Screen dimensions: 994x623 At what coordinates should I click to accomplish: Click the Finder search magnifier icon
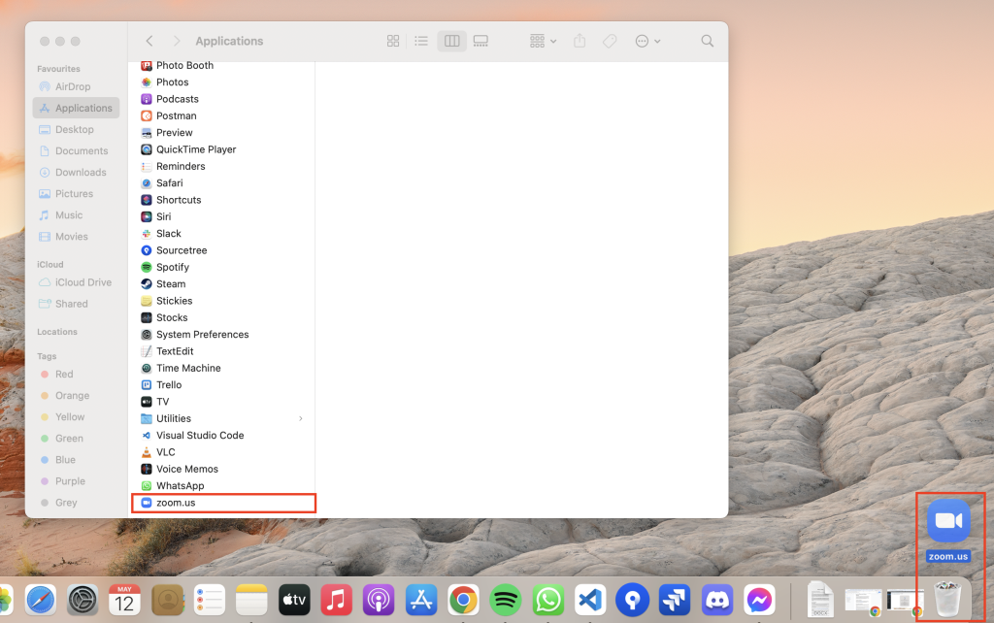coord(708,41)
